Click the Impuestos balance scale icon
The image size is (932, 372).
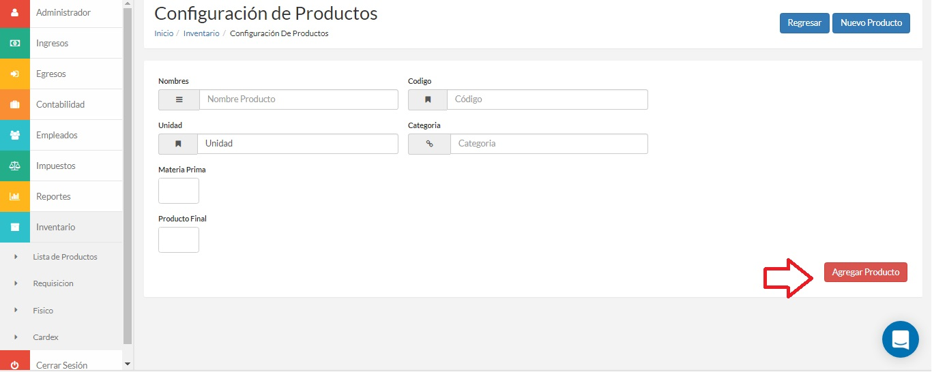[15, 166]
